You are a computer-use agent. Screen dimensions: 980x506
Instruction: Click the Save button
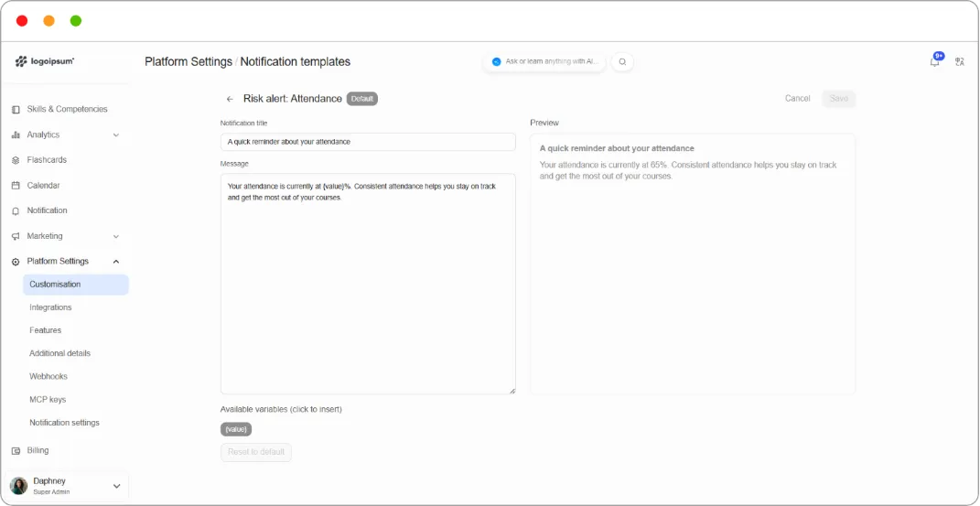pos(839,99)
